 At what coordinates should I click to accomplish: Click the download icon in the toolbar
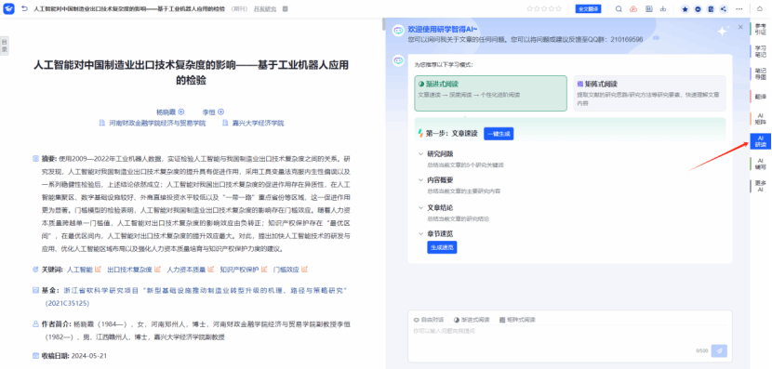coord(663,9)
